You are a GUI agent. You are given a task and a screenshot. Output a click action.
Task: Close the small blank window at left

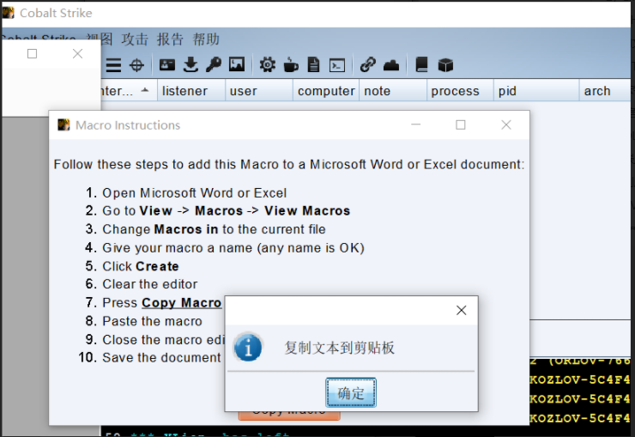(x=77, y=53)
